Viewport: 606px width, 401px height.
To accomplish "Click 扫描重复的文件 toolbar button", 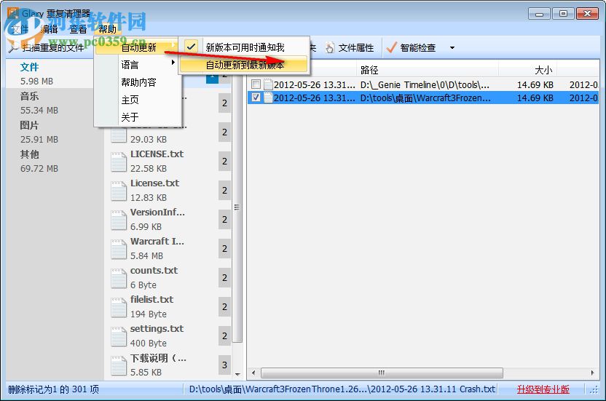I will click(47, 47).
